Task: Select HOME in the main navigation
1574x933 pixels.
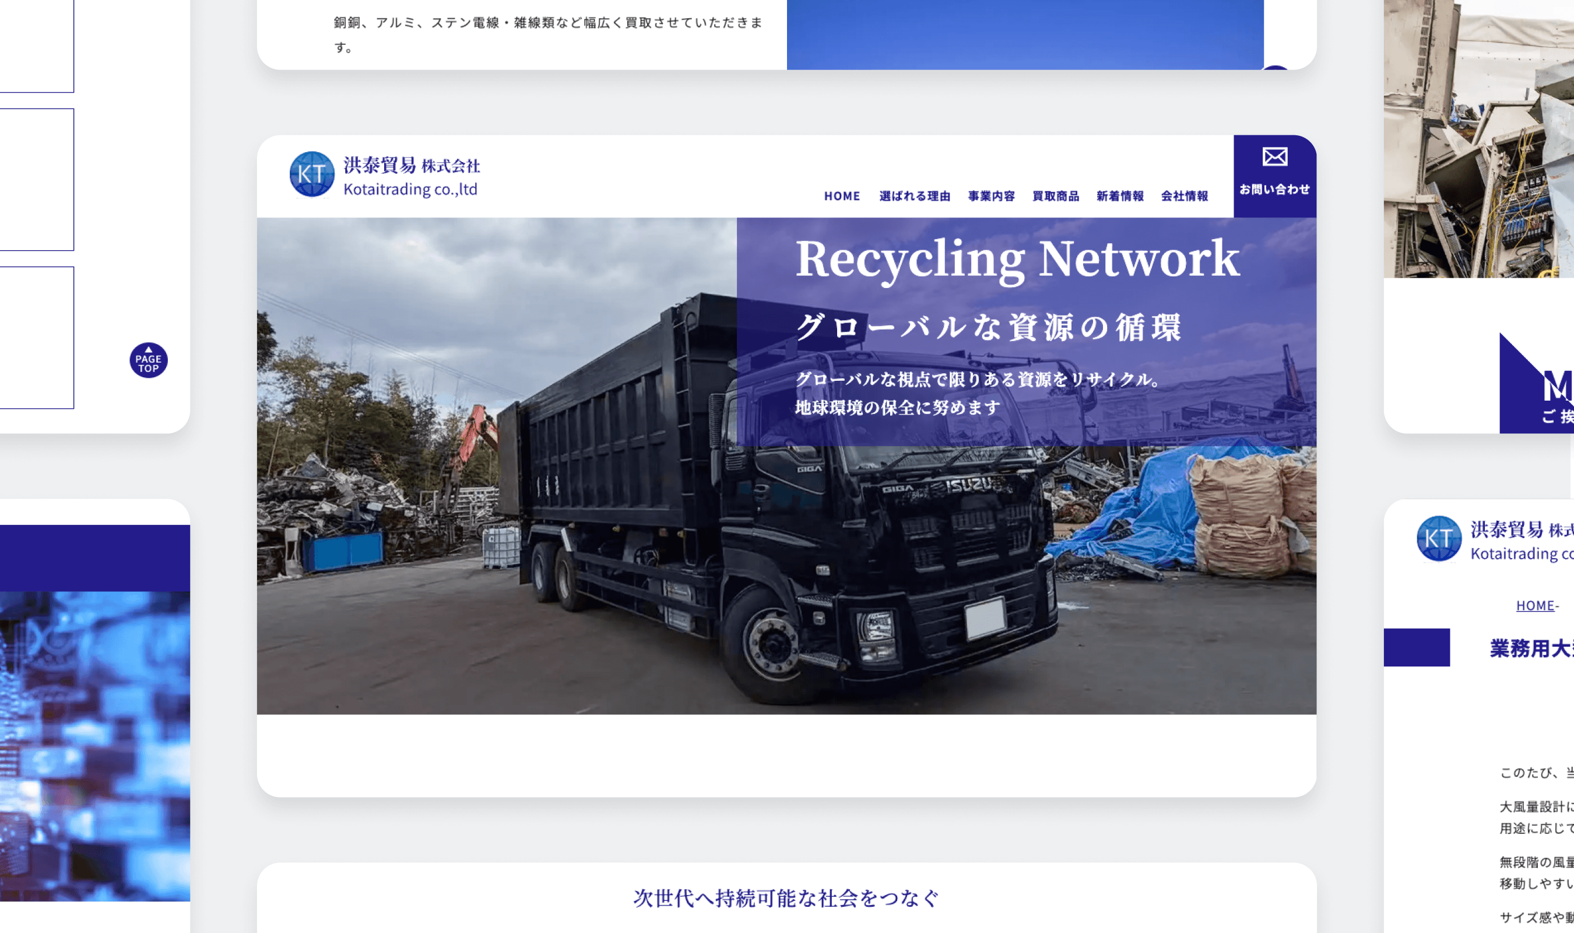Action: pyautogui.click(x=842, y=196)
